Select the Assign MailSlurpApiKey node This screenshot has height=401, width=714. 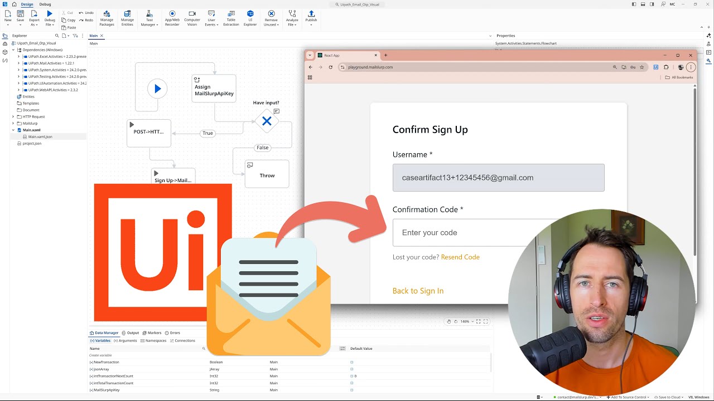[214, 89]
